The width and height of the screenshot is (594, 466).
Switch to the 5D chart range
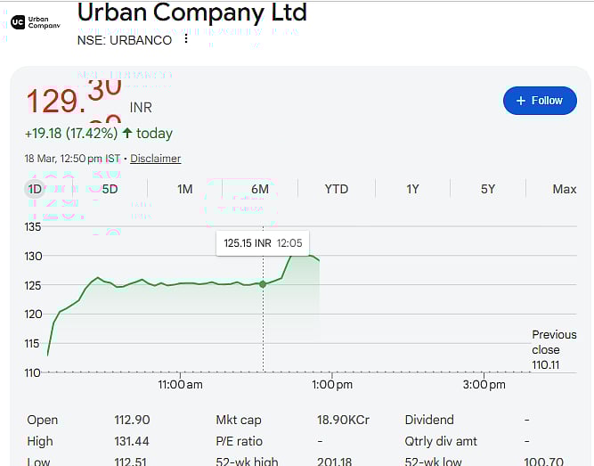110,189
